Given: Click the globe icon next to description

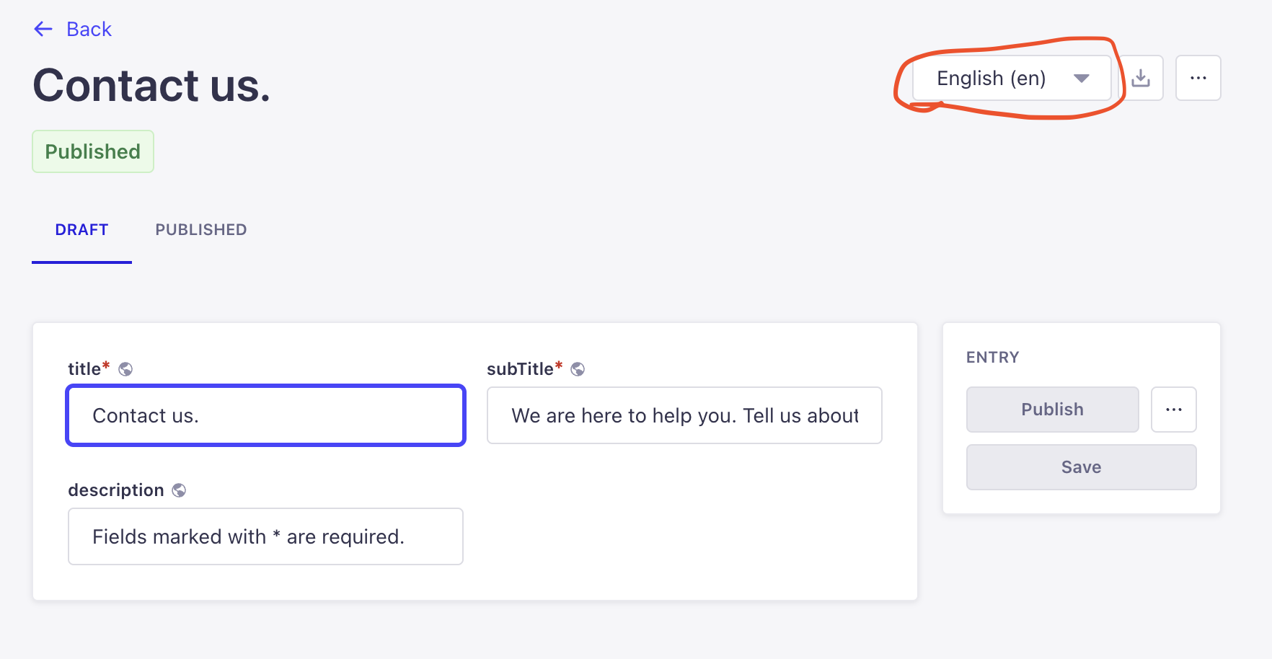Looking at the screenshot, I should tap(180, 490).
